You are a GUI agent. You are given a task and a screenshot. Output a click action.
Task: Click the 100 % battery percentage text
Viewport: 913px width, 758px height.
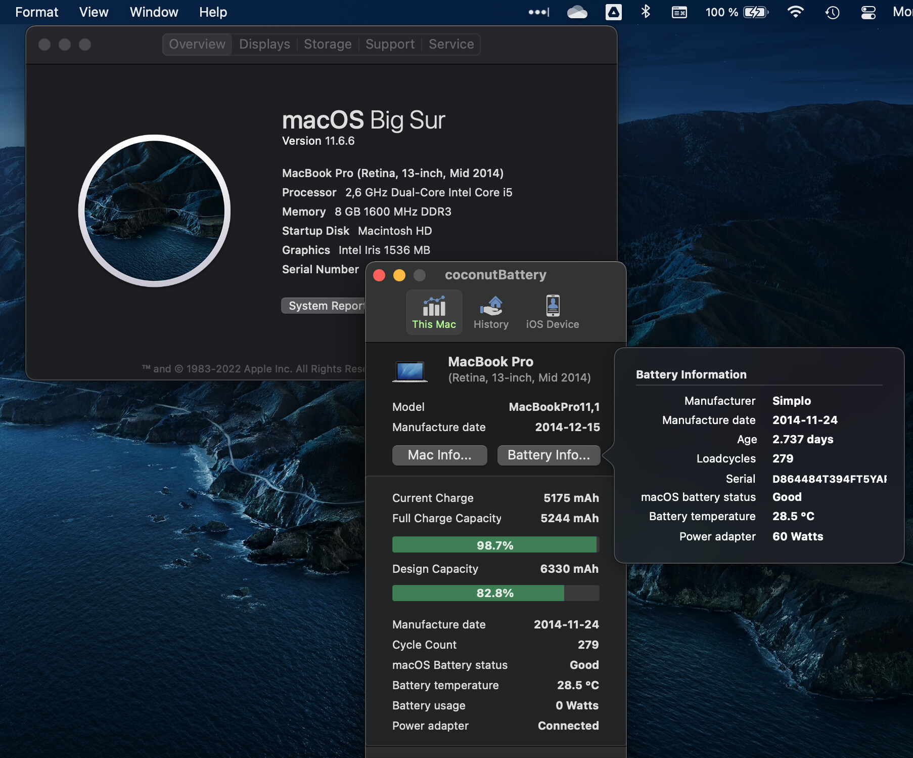(721, 12)
